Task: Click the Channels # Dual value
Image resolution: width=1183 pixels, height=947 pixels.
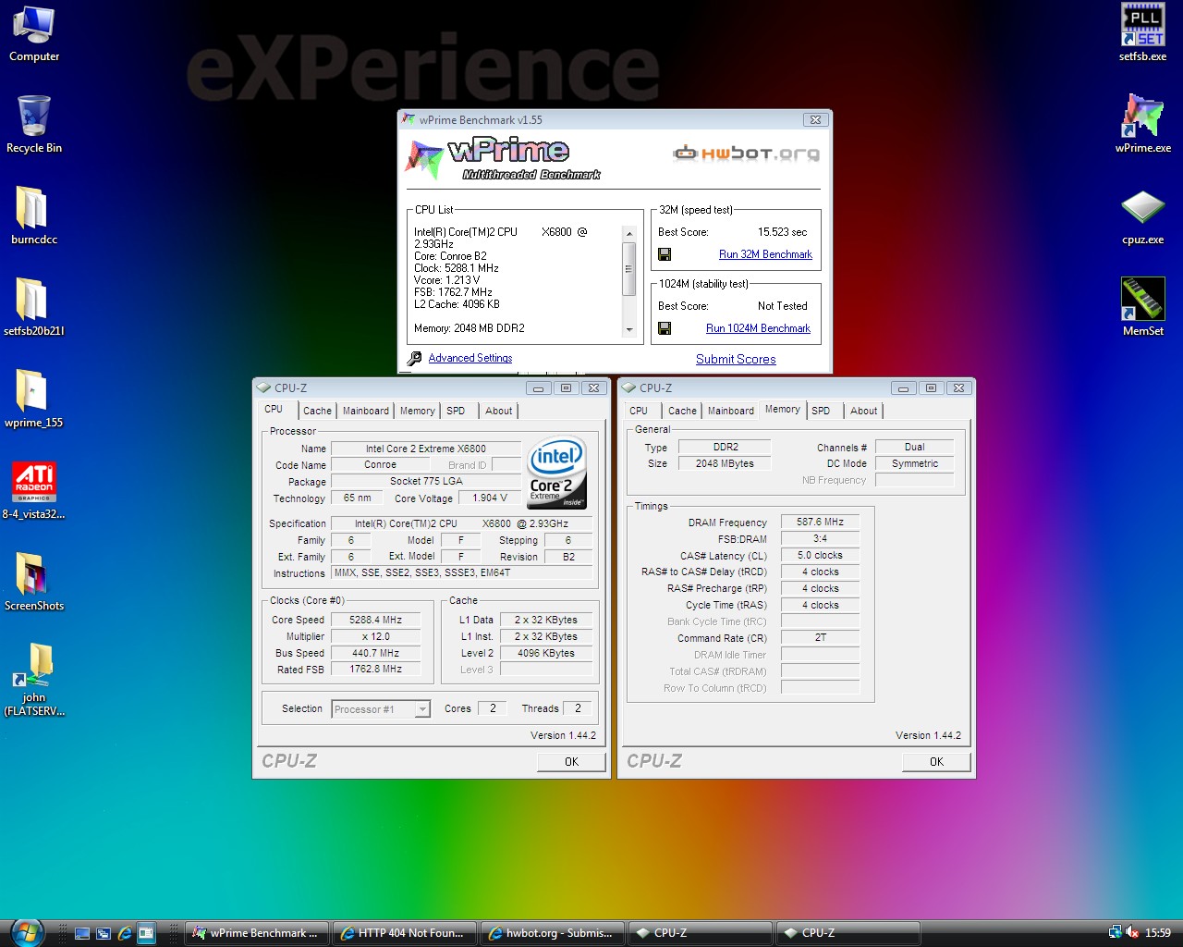Action: click(x=915, y=447)
